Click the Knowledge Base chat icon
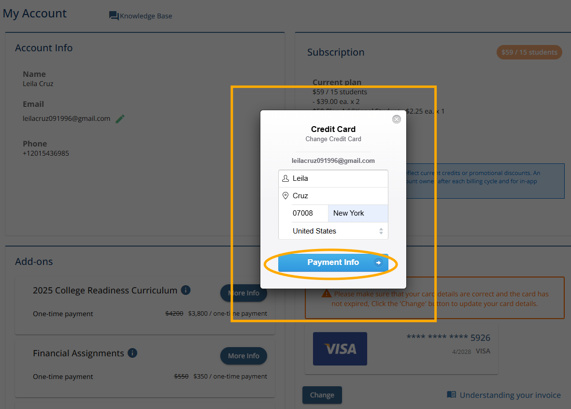571x409 pixels. tap(114, 15)
